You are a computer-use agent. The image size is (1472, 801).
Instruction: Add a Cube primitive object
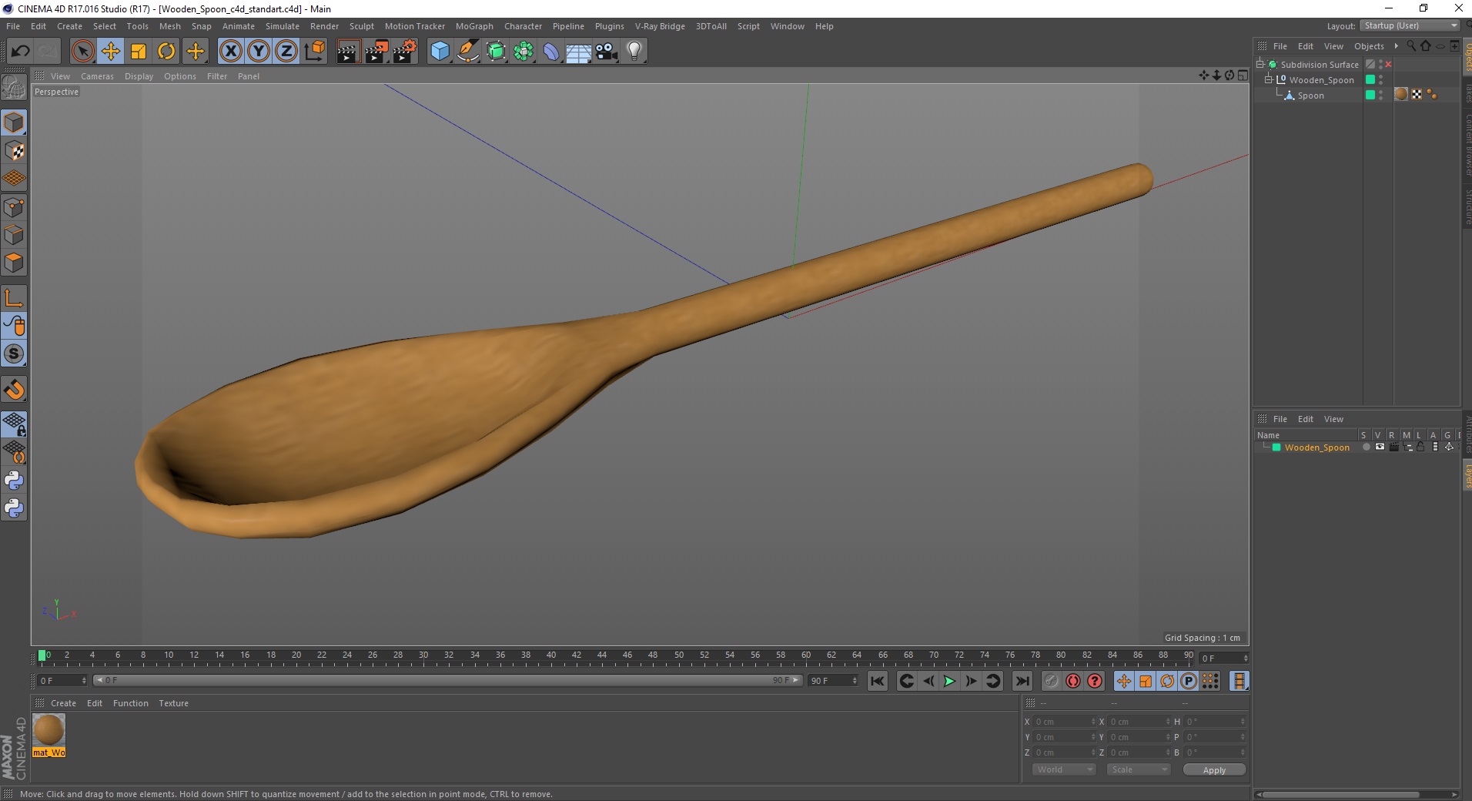point(440,52)
